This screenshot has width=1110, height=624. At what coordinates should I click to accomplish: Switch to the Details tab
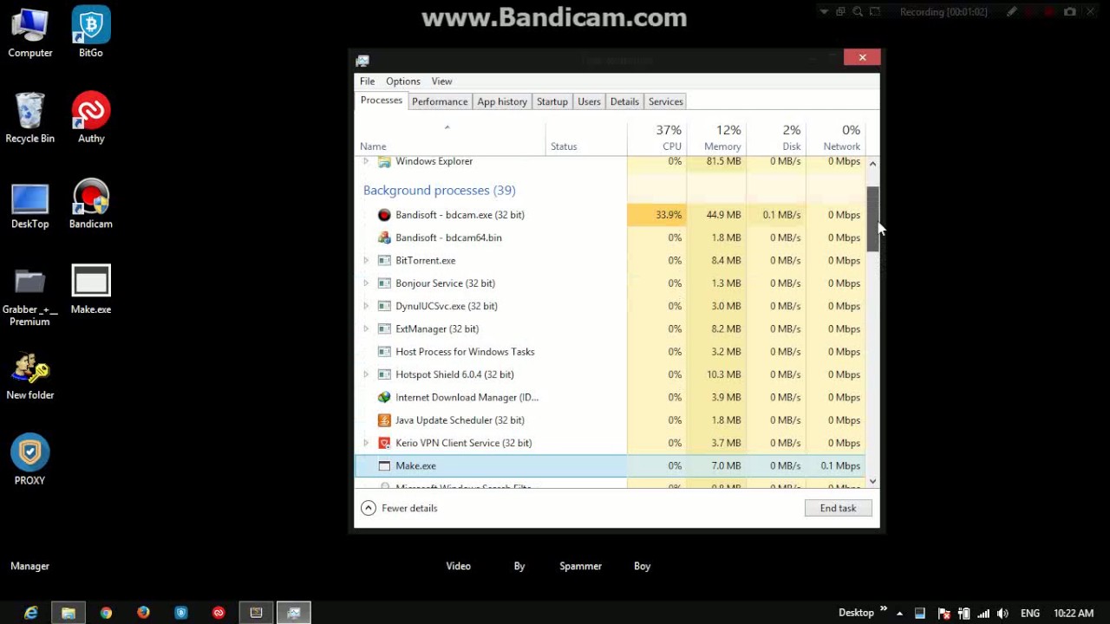pos(624,101)
